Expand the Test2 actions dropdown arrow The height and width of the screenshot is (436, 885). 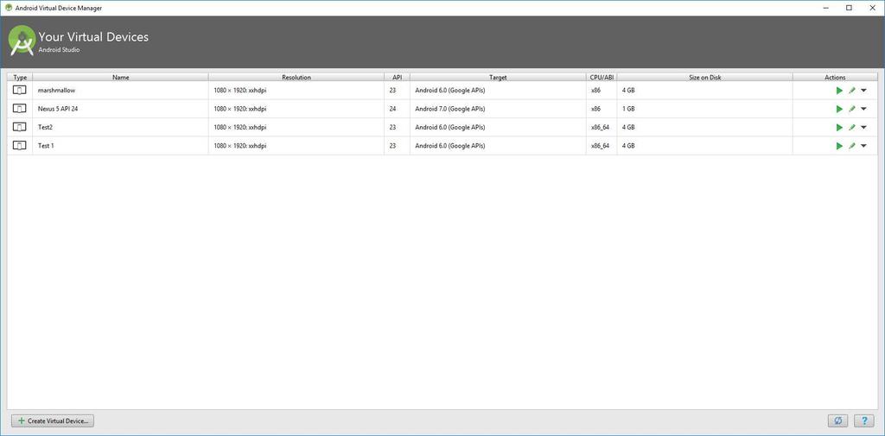pos(863,128)
